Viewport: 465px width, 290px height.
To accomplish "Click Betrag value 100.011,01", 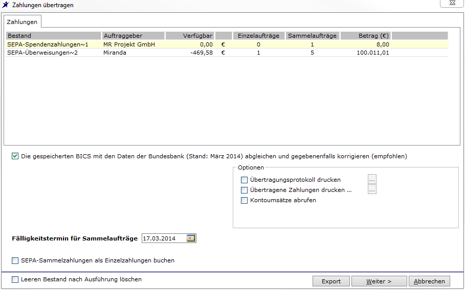I will (x=373, y=53).
